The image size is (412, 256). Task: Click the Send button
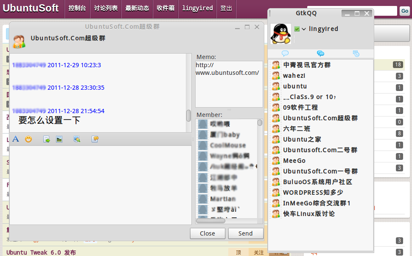246,233
